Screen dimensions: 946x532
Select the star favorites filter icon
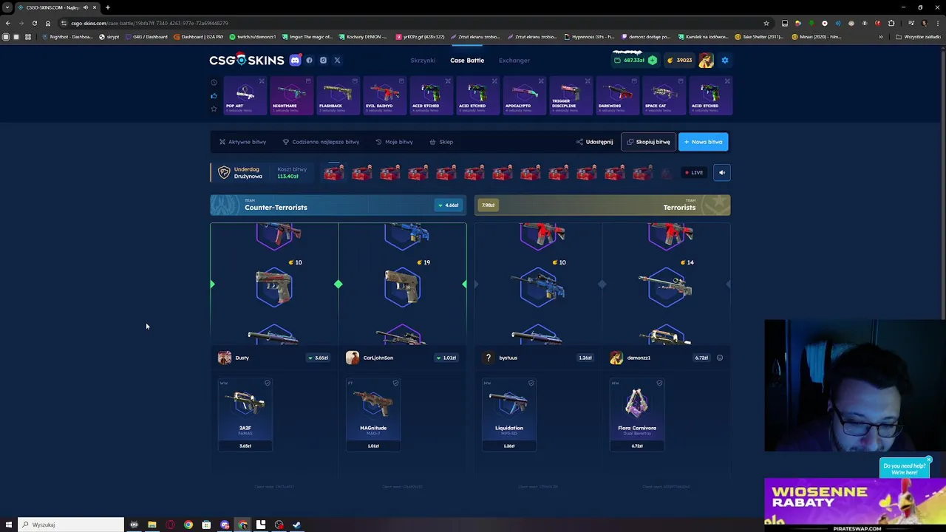214,109
